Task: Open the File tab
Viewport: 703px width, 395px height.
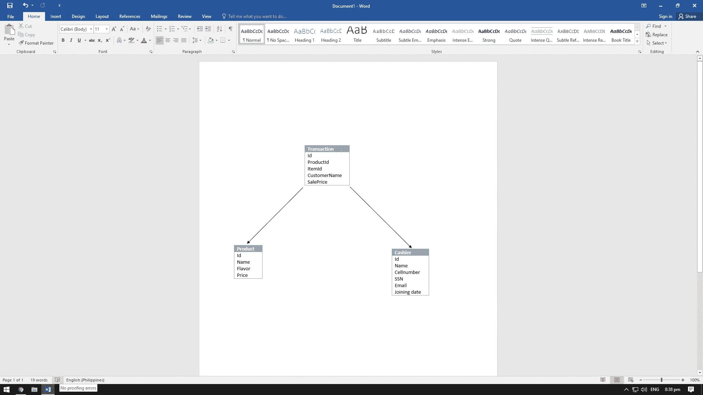Action: [11, 16]
